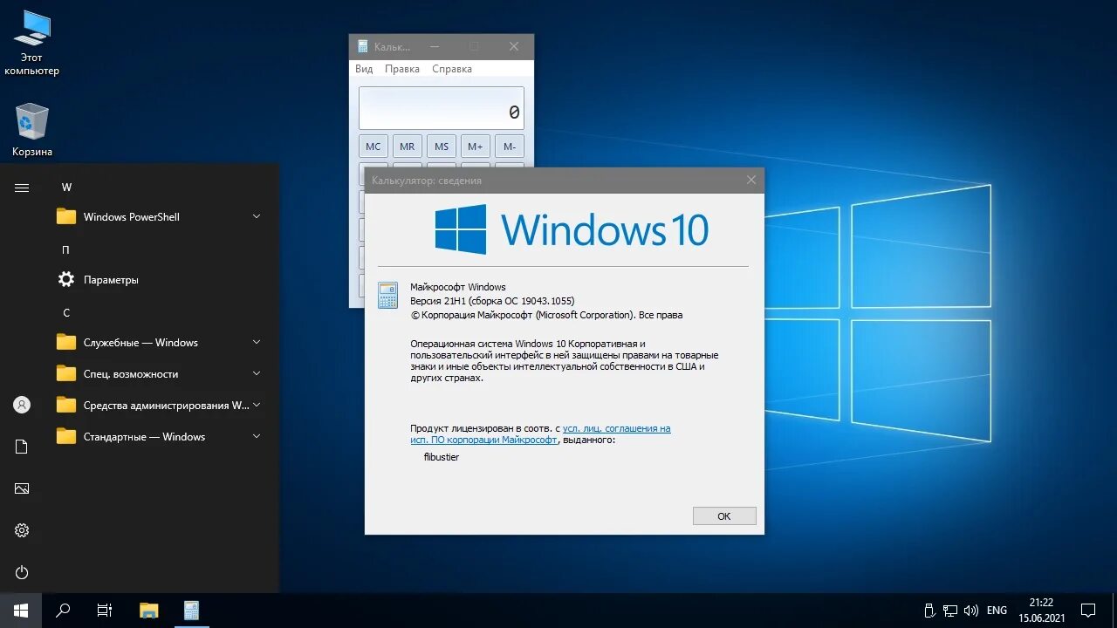Expand the chevron next to "Средства администрирования"
The width and height of the screenshot is (1117, 628).
pos(257,405)
